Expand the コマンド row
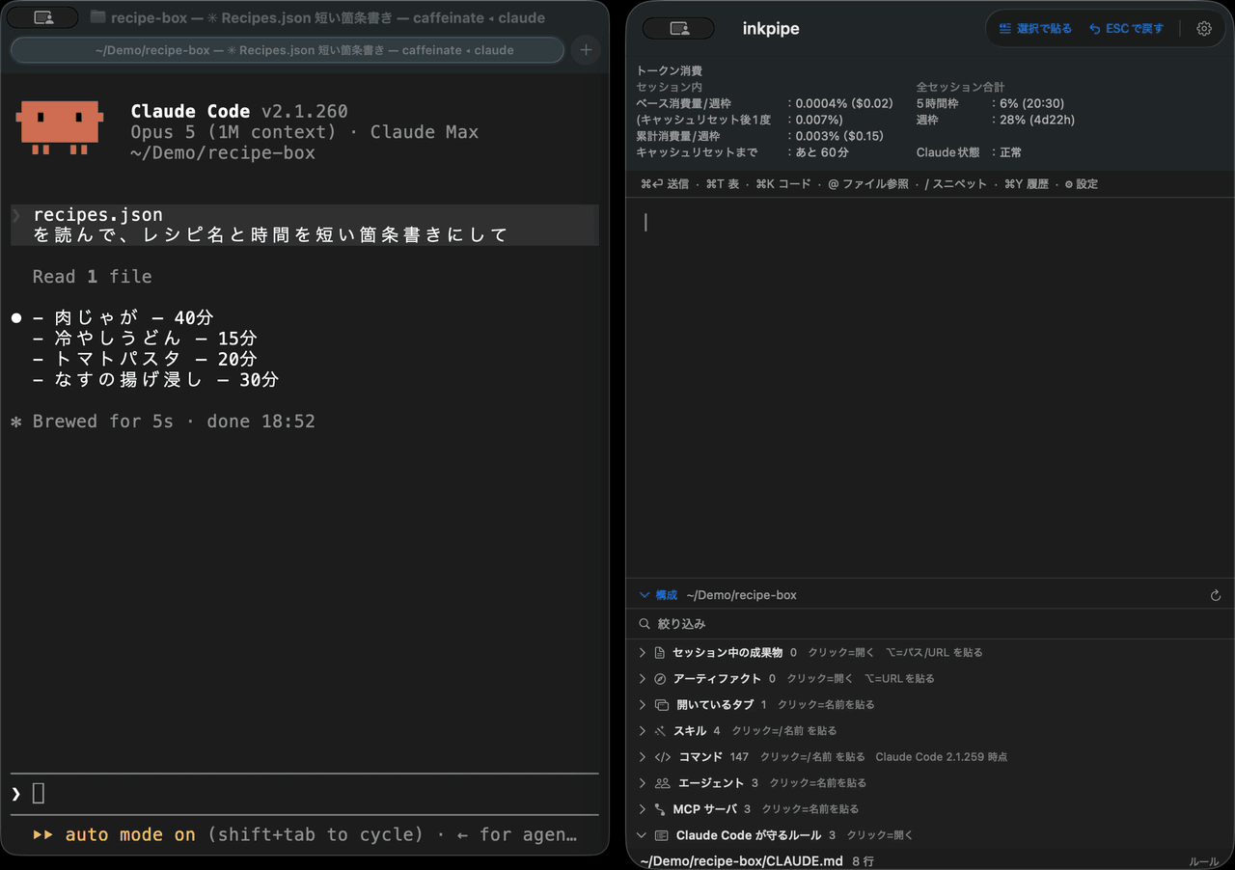The image size is (1235, 870). tap(643, 757)
